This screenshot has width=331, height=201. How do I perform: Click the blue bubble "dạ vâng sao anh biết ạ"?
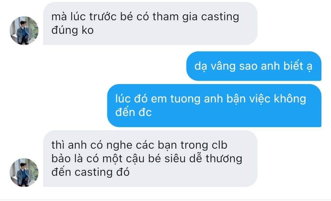click(x=253, y=66)
